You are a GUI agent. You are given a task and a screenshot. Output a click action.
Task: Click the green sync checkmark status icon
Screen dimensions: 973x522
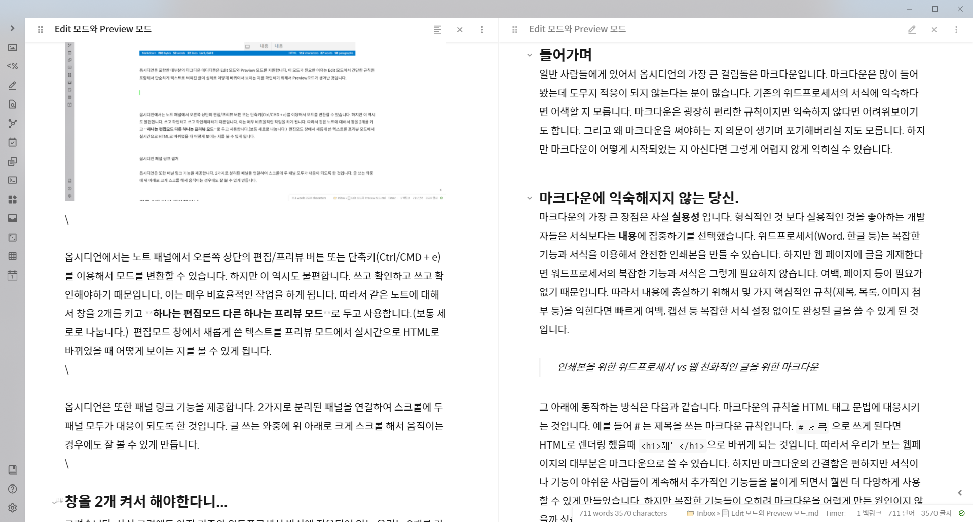tap(961, 513)
